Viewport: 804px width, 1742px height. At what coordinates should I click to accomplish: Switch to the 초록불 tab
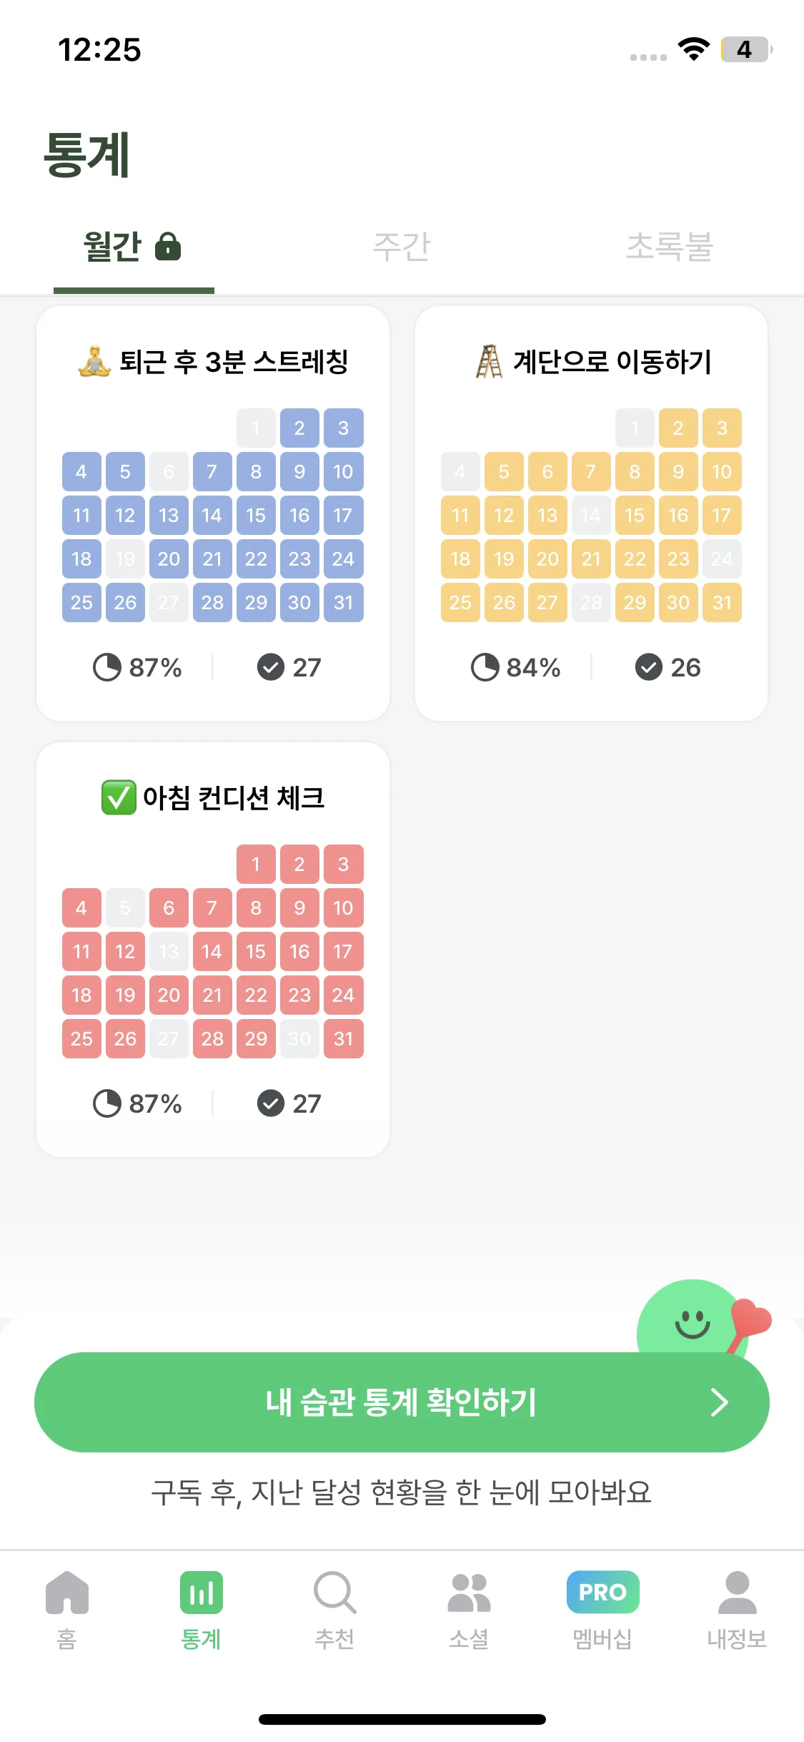click(x=670, y=247)
